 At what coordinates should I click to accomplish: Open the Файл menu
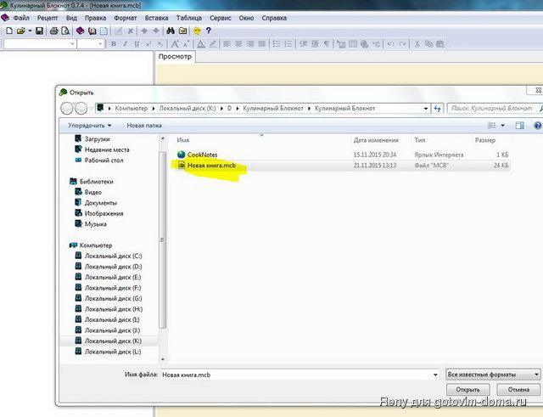tap(21, 18)
